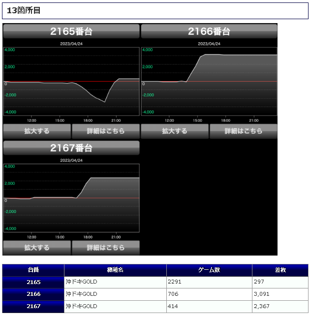The image size is (310, 315).
Task: Click the 2165 slump graph
Action: coord(71,82)
